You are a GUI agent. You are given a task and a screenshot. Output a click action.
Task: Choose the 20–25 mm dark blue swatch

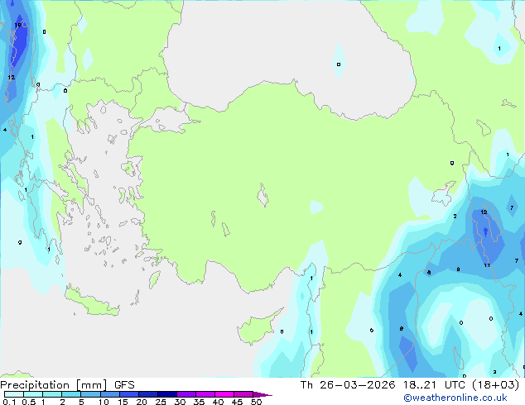pyautogui.click(x=147, y=394)
